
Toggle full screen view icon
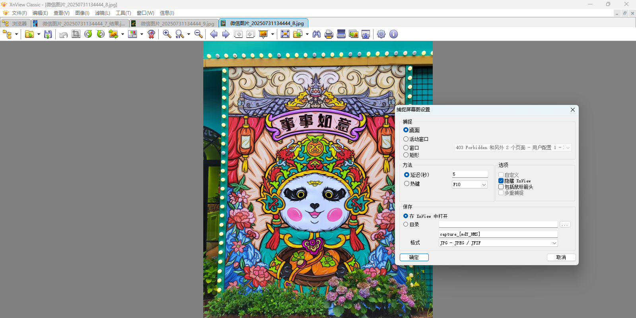285,34
